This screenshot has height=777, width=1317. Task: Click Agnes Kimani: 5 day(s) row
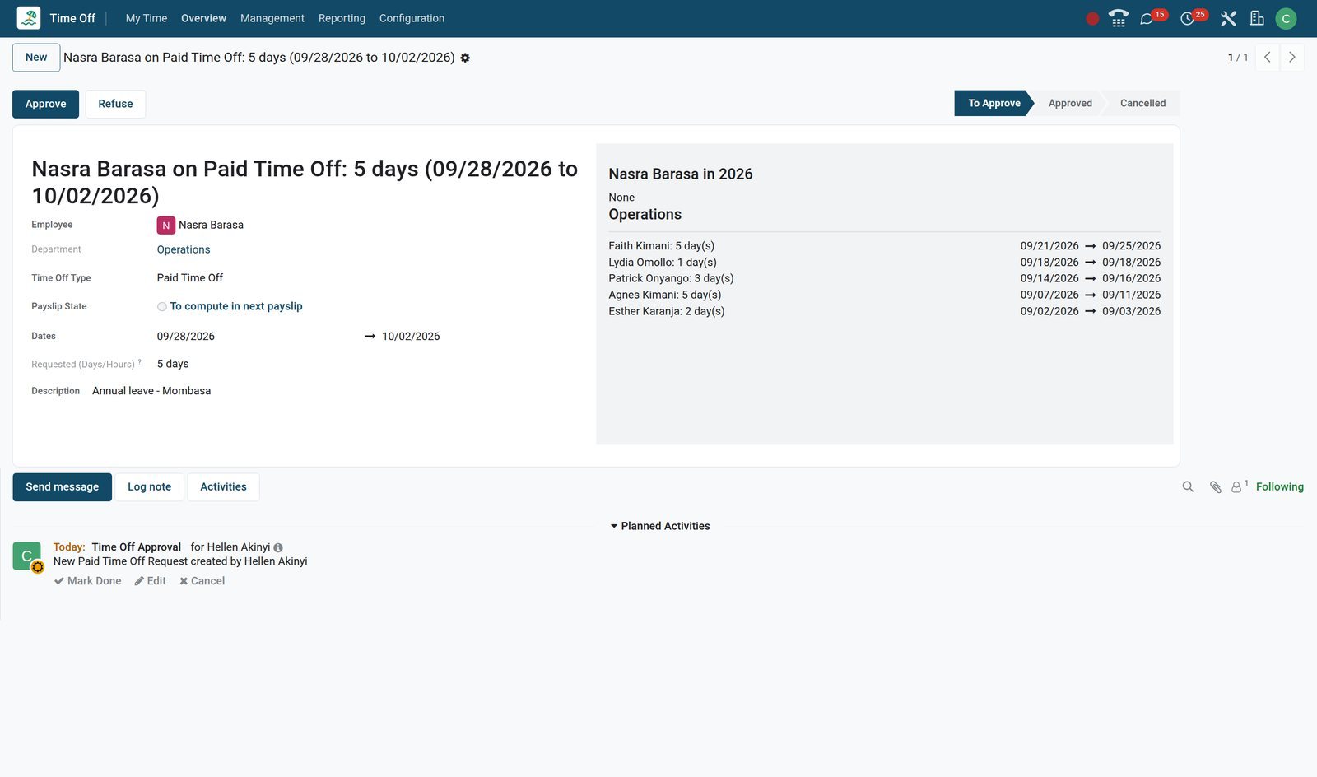click(x=885, y=295)
